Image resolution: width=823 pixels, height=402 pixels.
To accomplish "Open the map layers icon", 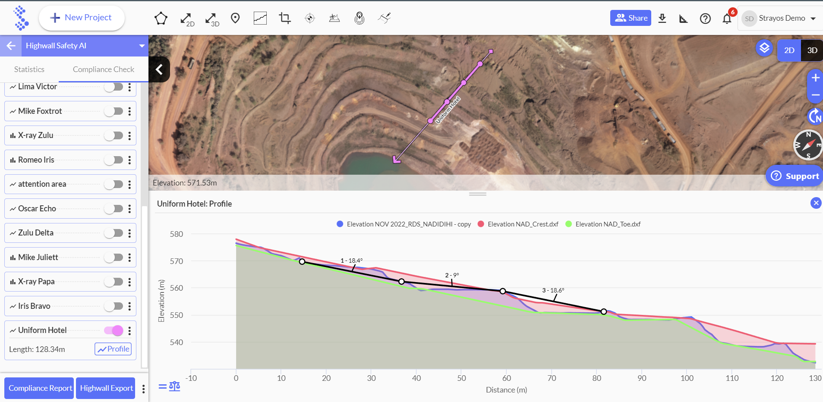I will [764, 48].
